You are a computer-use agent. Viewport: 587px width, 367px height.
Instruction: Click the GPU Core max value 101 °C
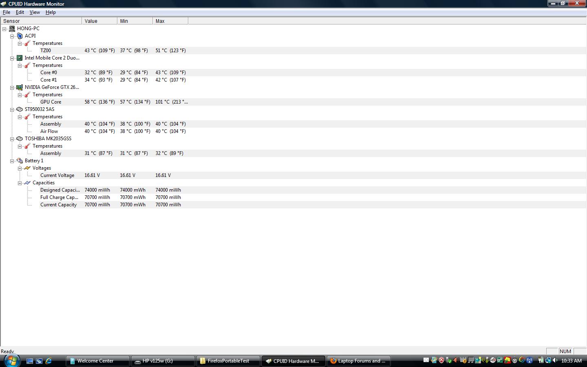tap(171, 102)
